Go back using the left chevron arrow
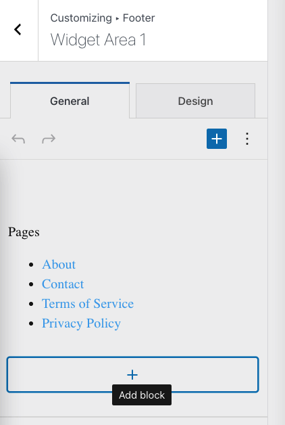 pyautogui.click(x=18, y=30)
